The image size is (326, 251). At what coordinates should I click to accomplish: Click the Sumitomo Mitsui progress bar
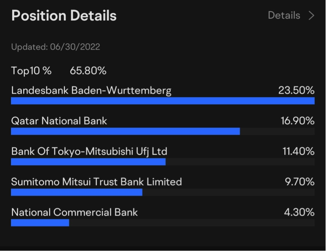pyautogui.click(x=163, y=193)
